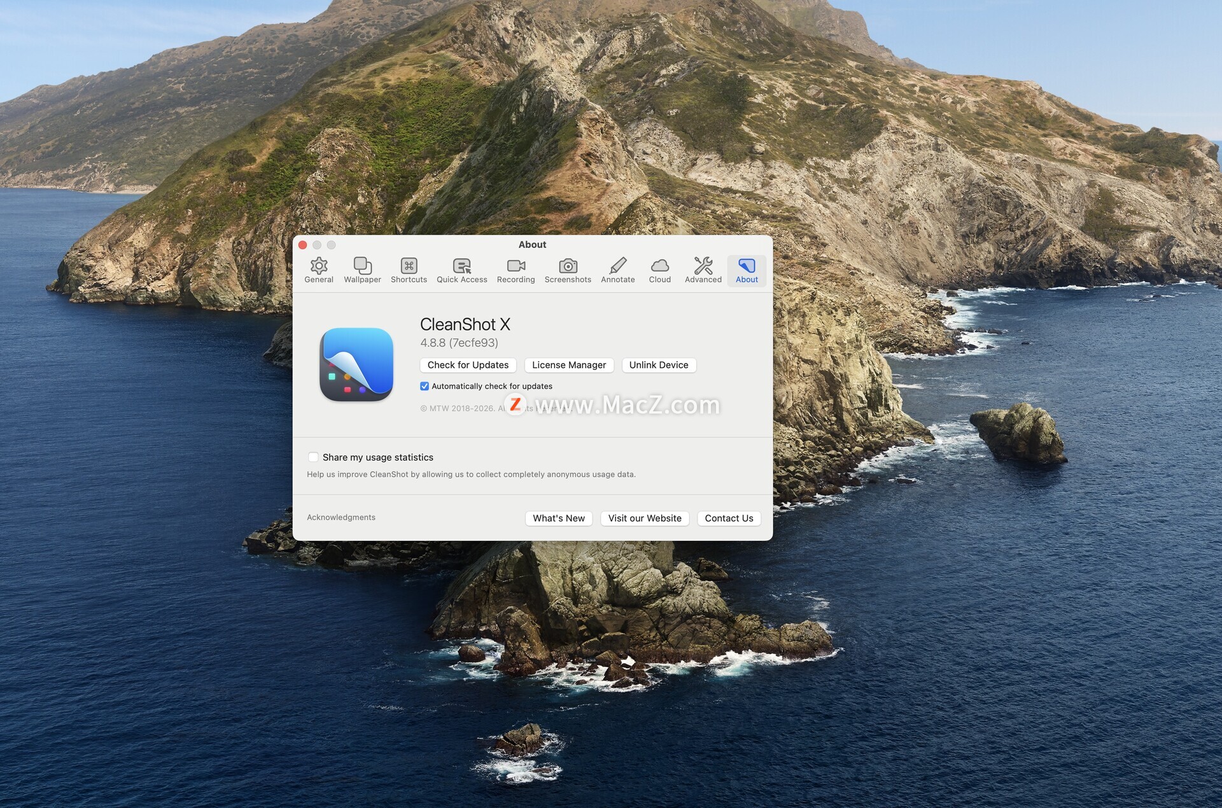Open the Shortcuts command-key icon
The height and width of the screenshot is (808, 1222).
pyautogui.click(x=409, y=266)
